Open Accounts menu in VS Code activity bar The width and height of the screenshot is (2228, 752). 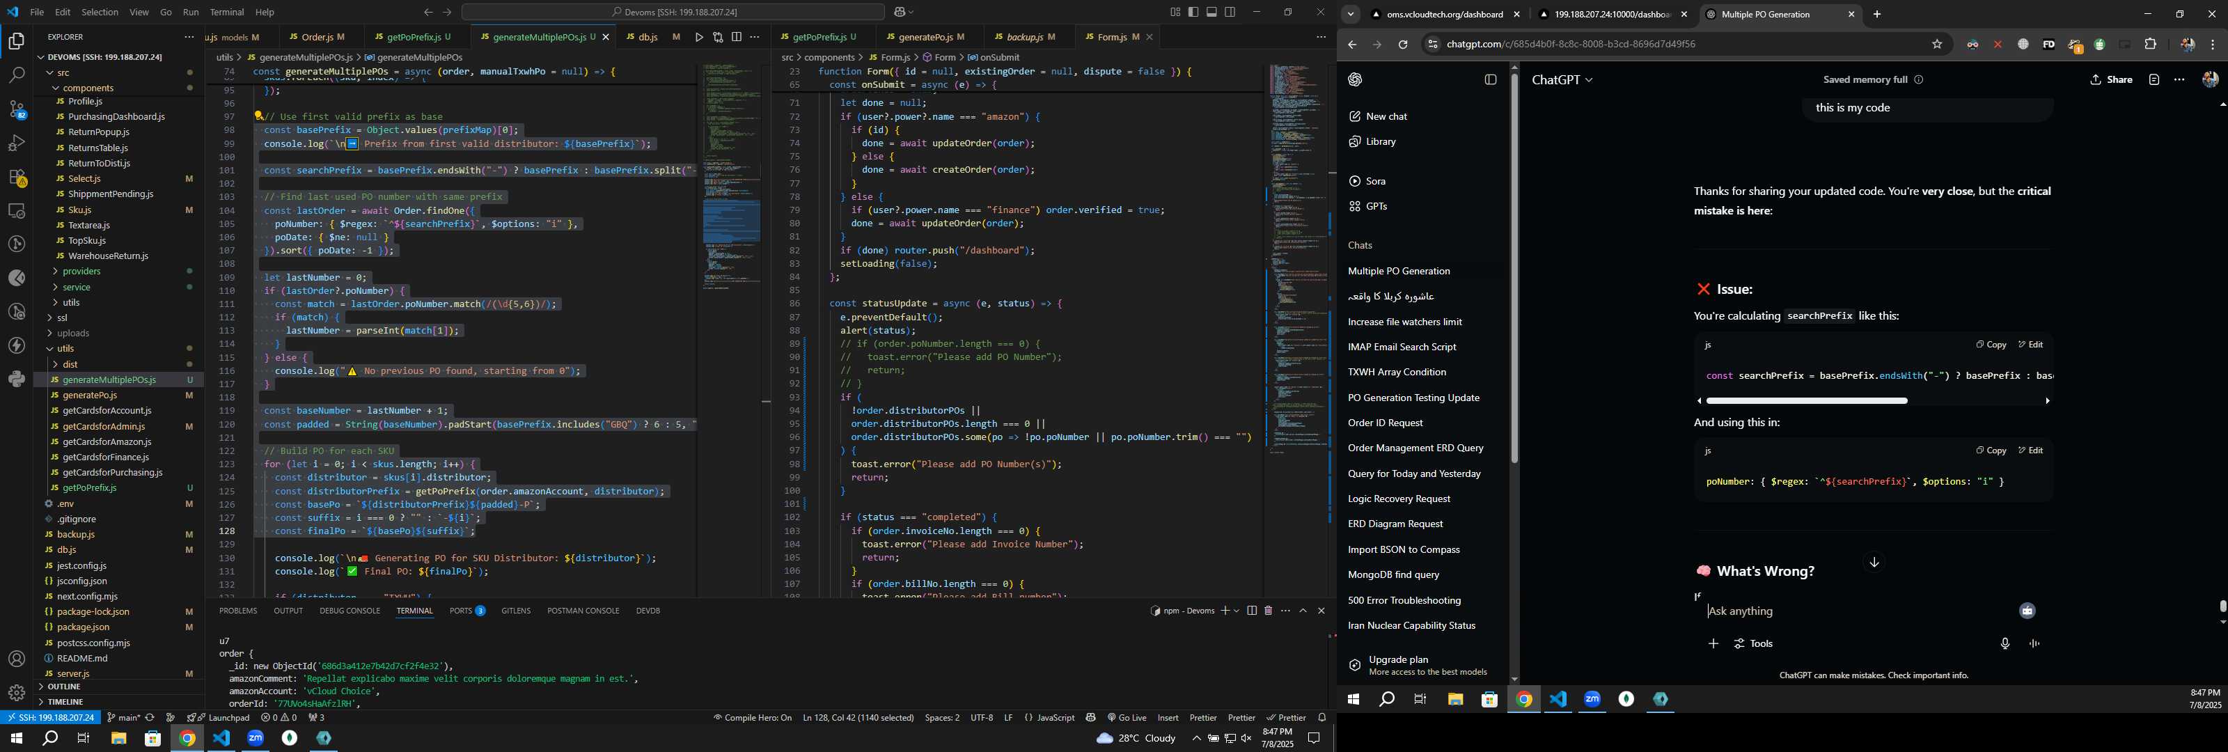click(17, 659)
